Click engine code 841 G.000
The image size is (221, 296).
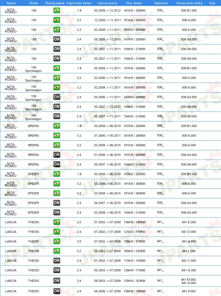pos(189,270)
